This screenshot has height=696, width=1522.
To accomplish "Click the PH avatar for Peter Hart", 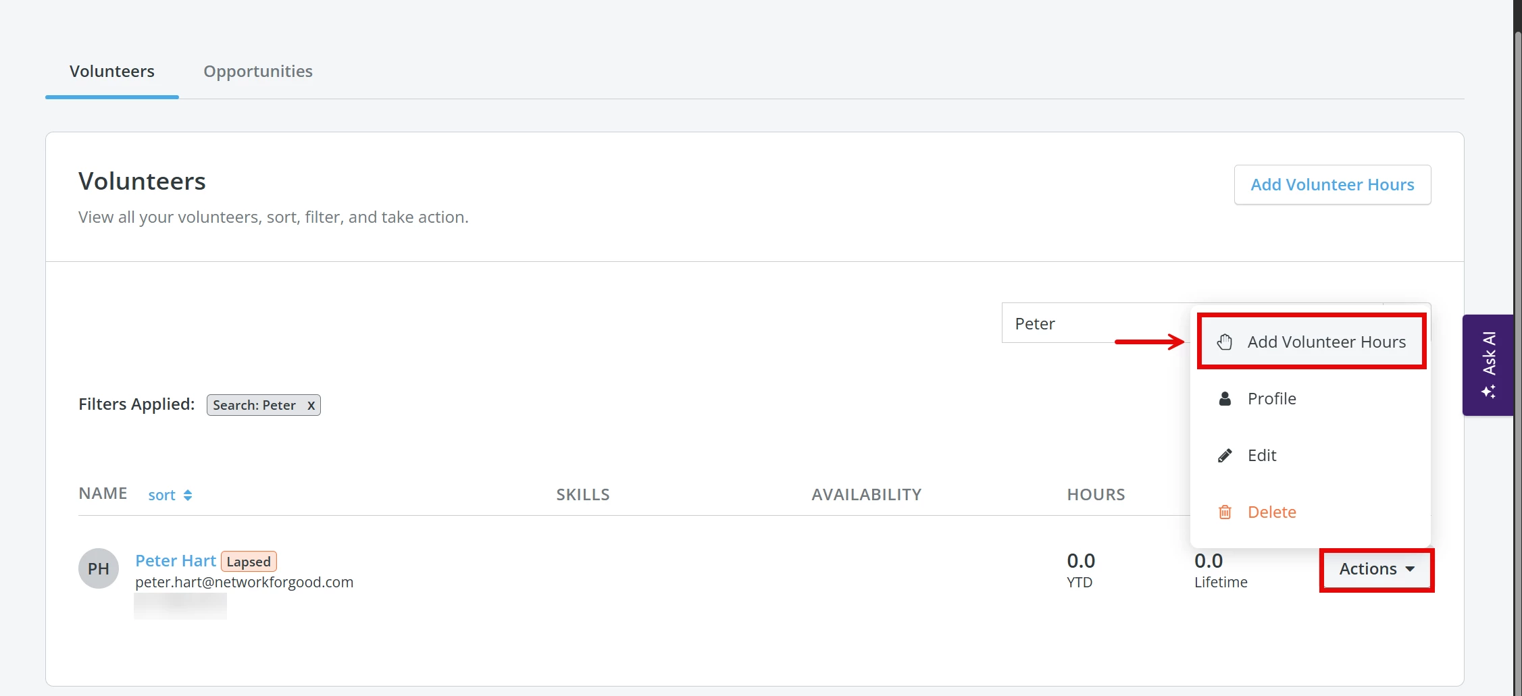I will coord(98,568).
